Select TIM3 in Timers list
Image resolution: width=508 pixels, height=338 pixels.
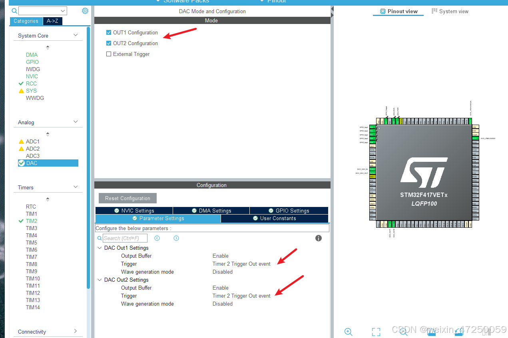coord(32,228)
